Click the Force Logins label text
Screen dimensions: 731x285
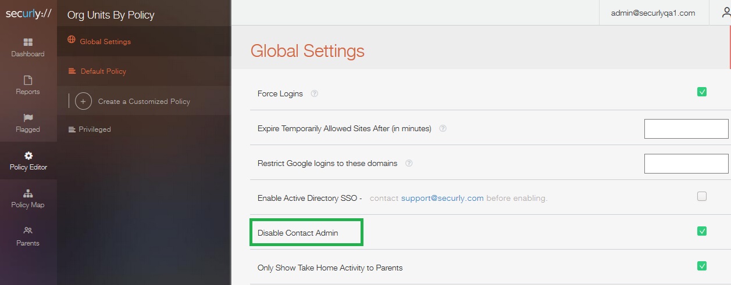pyautogui.click(x=280, y=93)
